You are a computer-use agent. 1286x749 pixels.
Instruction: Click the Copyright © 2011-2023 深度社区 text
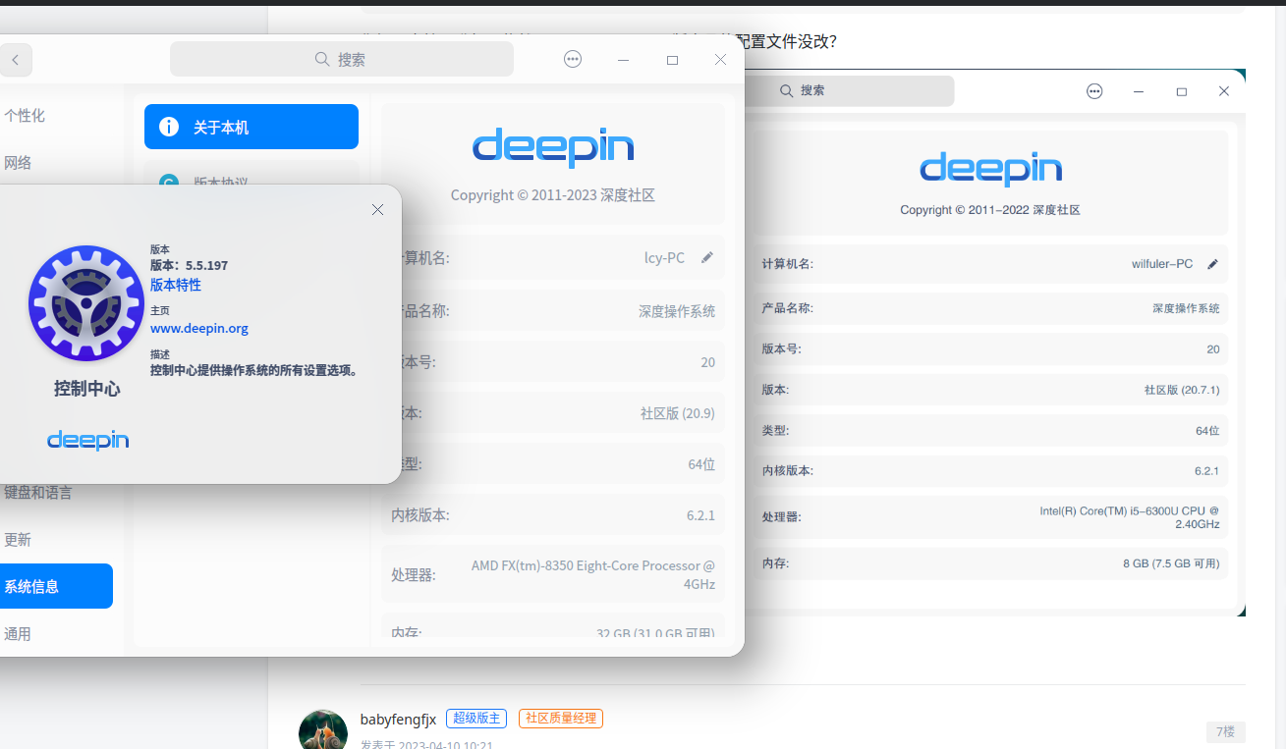pos(553,195)
